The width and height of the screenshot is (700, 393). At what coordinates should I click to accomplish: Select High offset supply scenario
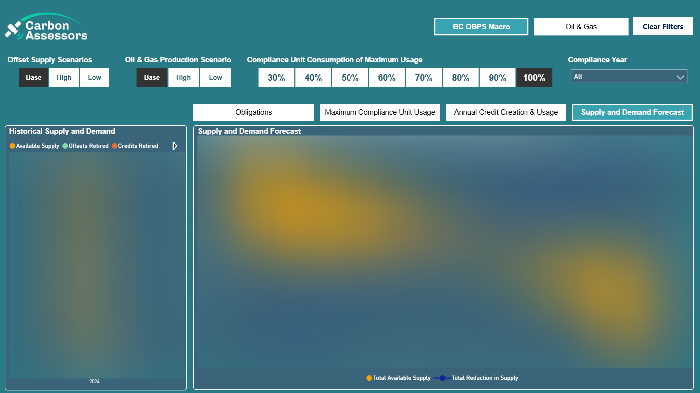[64, 77]
